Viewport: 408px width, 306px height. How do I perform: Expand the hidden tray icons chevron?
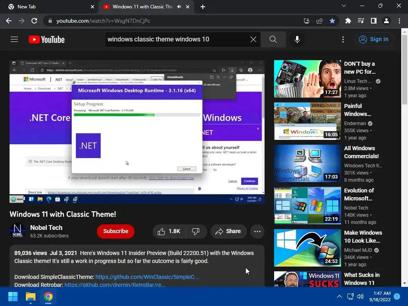pos(339,296)
